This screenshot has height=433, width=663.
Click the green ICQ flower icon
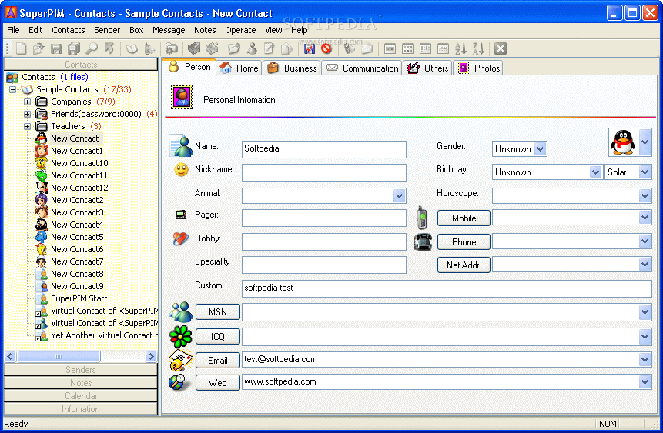180,336
